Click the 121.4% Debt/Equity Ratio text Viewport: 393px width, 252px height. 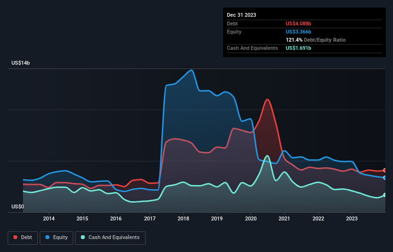coord(315,40)
